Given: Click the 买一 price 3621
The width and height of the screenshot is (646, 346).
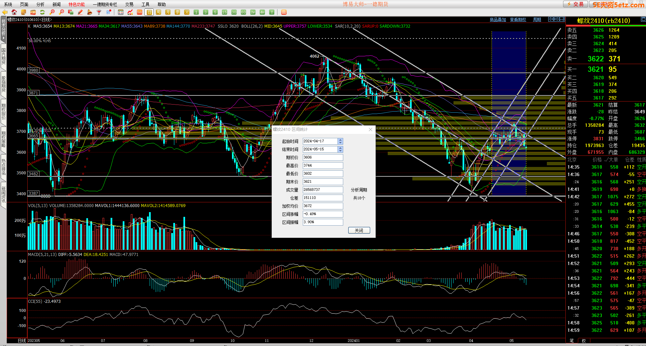Looking at the screenshot, I should pos(596,69).
